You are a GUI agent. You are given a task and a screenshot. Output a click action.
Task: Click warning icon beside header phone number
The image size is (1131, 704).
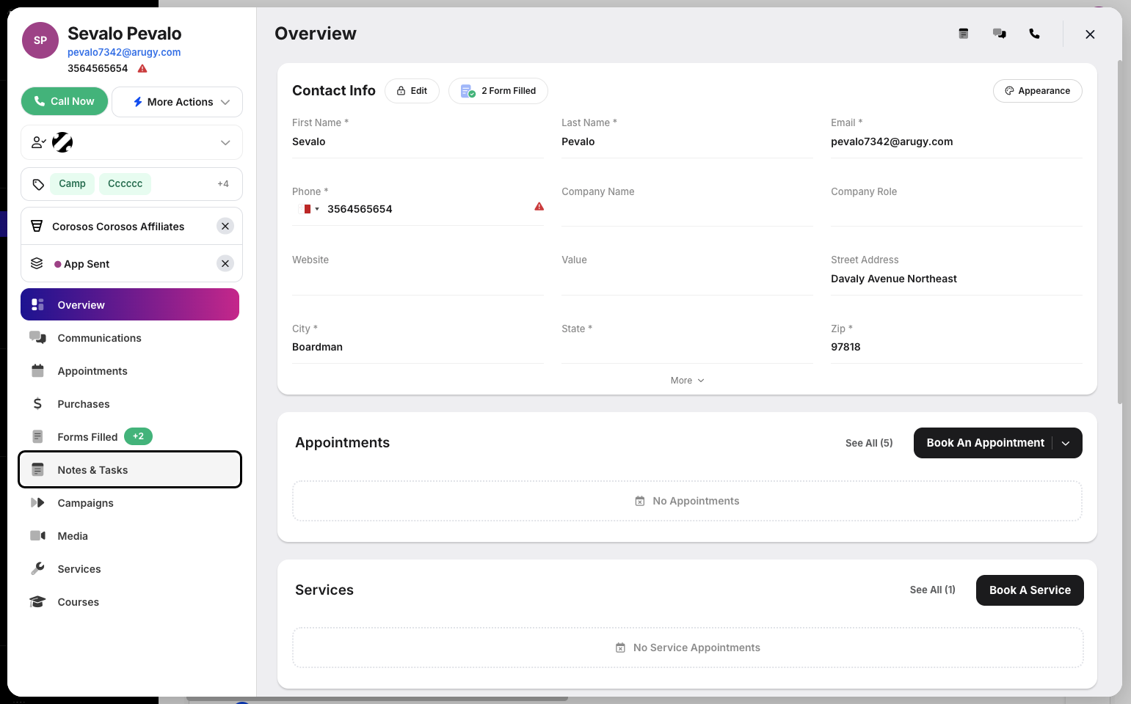point(142,68)
